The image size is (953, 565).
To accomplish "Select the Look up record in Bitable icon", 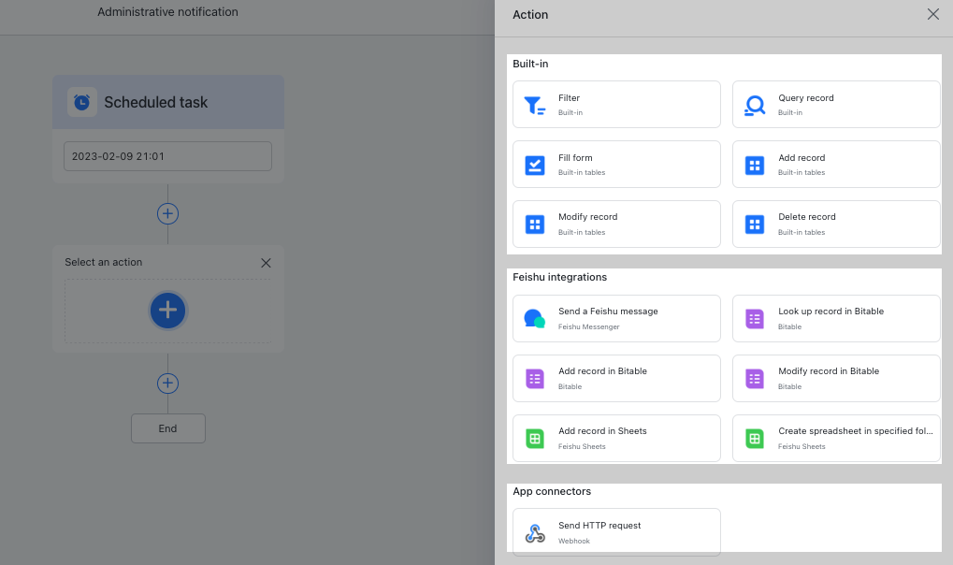I will [x=755, y=318].
